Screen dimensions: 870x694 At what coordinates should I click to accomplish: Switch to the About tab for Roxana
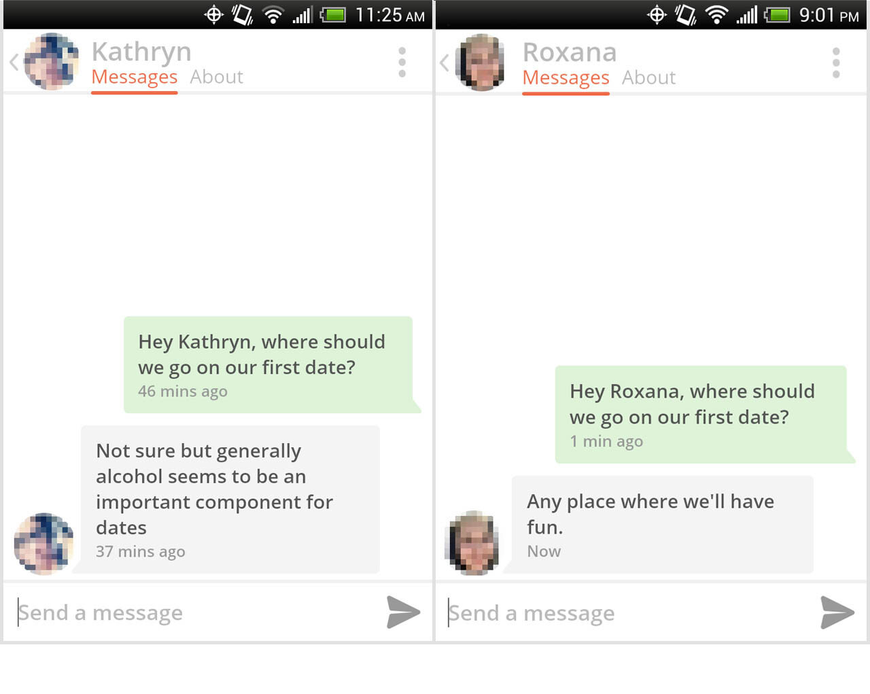pyautogui.click(x=648, y=78)
